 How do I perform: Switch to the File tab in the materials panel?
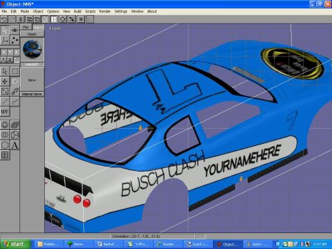26,27
